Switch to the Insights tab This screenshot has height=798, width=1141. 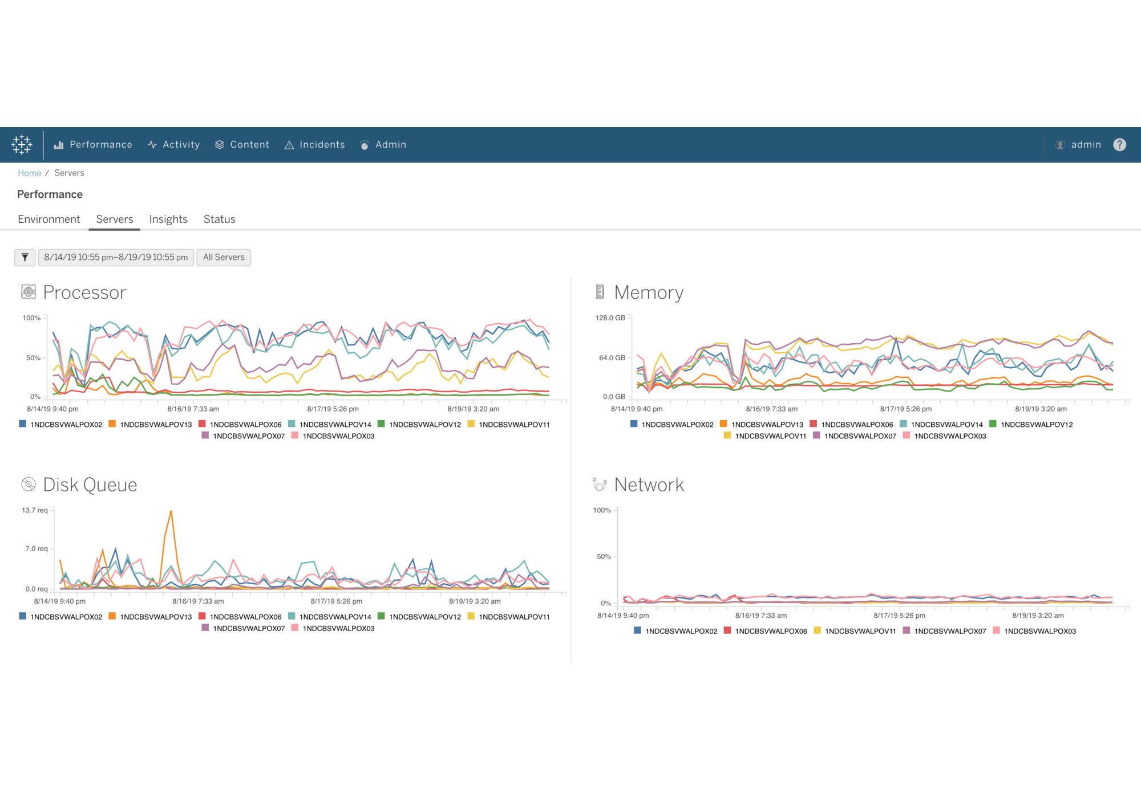(x=168, y=219)
